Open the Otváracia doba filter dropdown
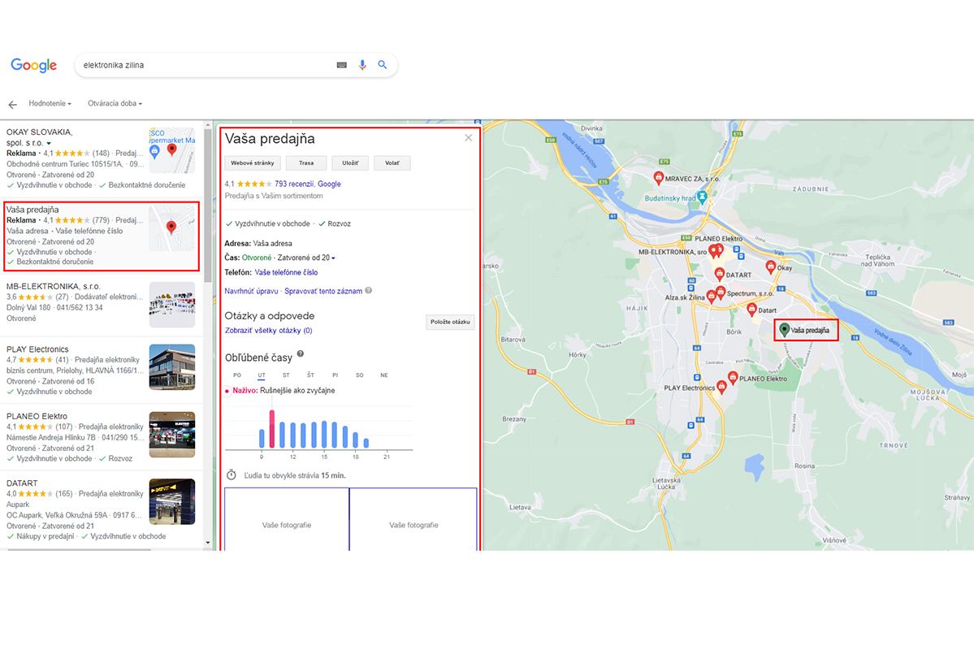This screenshot has width=974, height=650. click(115, 104)
